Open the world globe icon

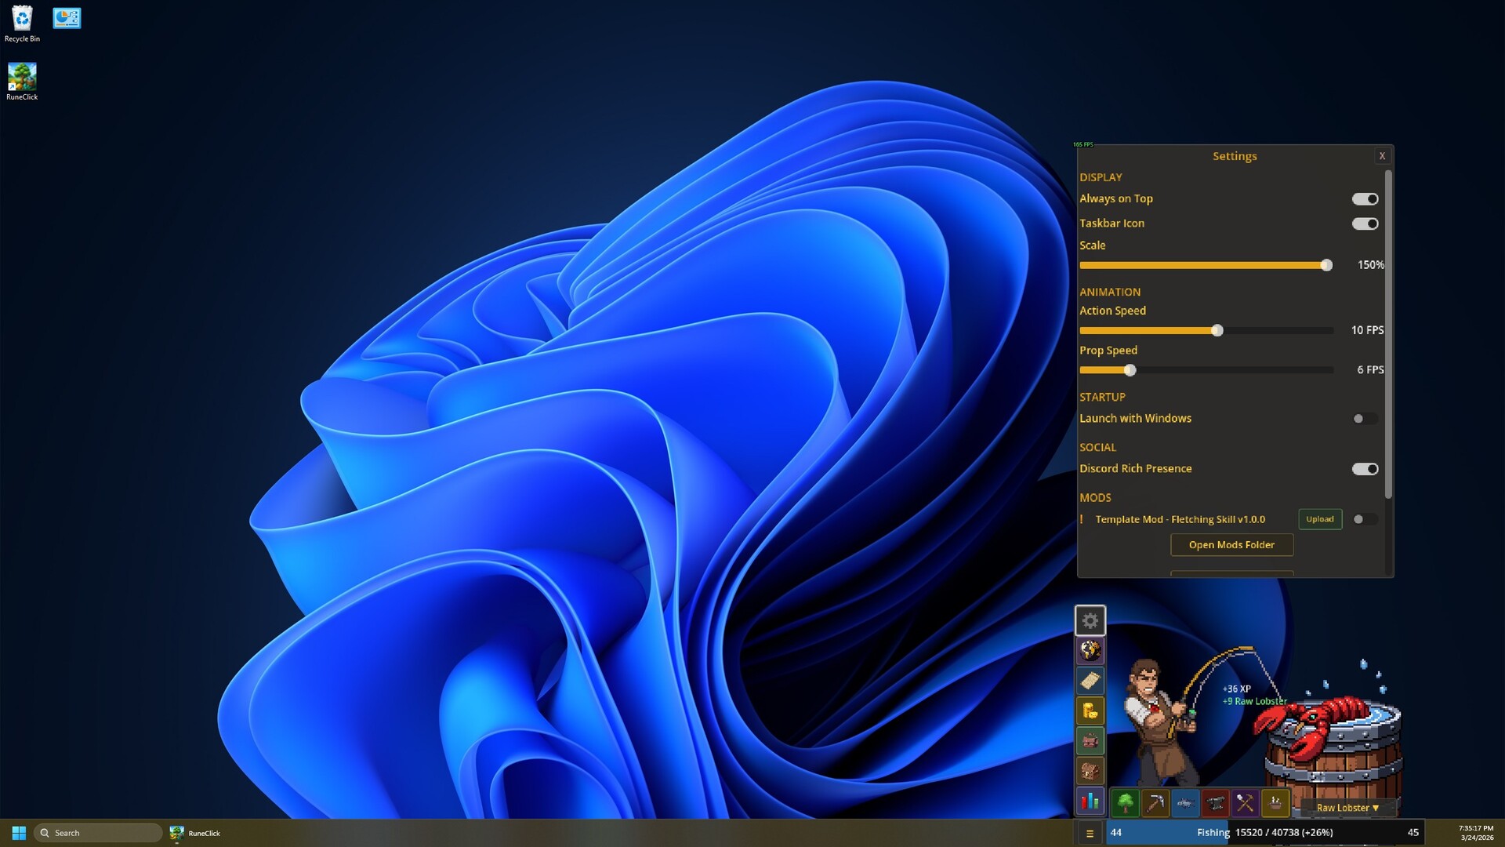[1090, 651]
